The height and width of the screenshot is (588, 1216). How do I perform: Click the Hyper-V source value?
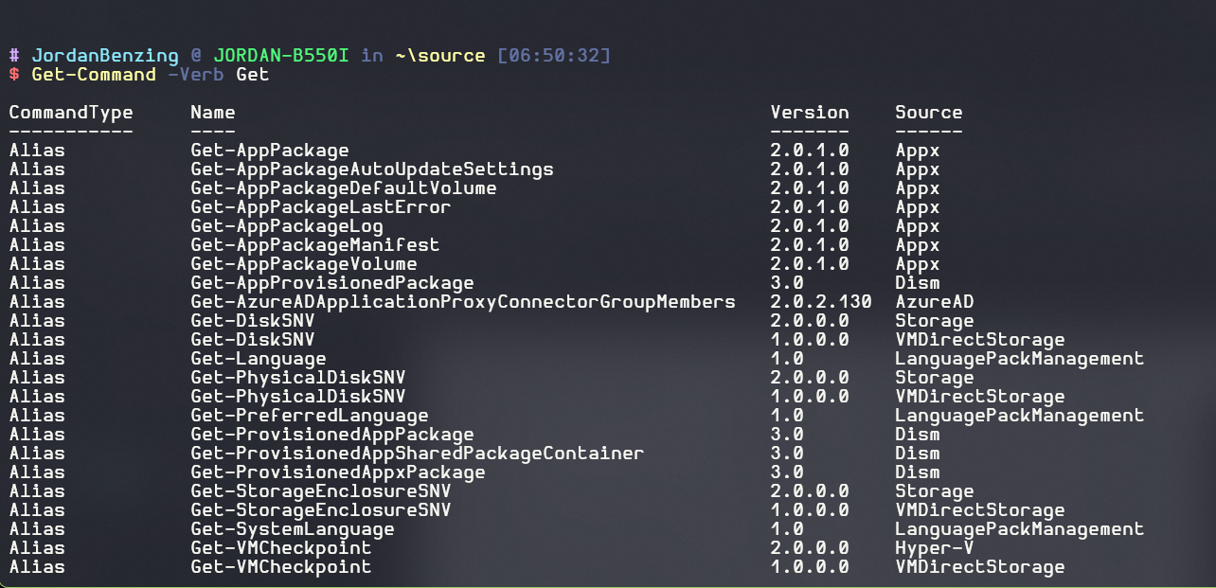click(934, 547)
